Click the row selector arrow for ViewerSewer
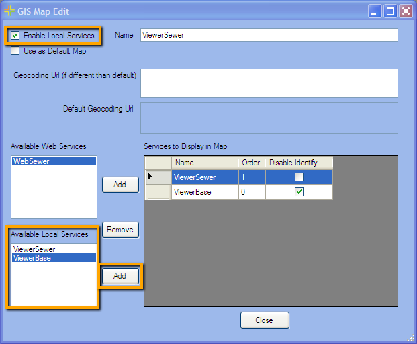 pos(158,177)
